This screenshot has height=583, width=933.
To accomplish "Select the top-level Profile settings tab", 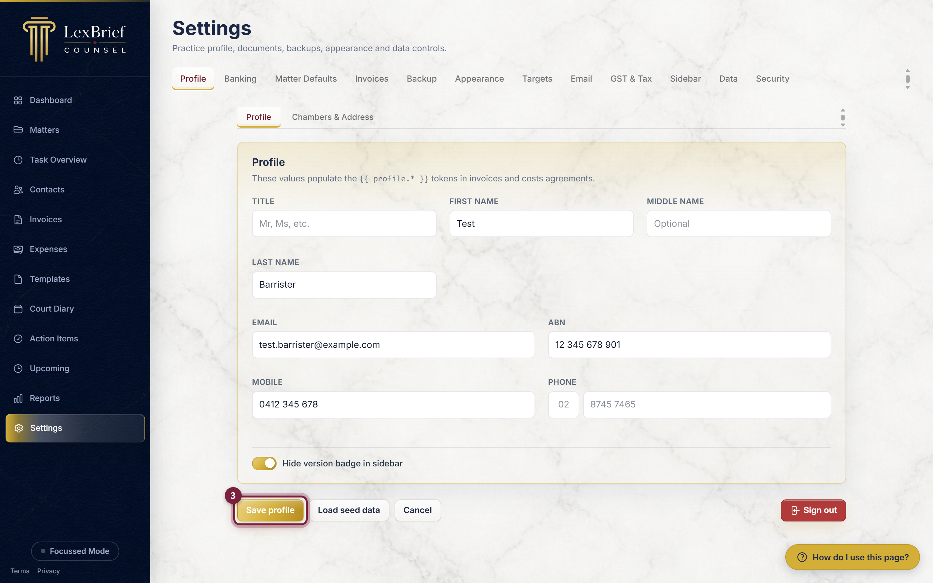I will [193, 79].
